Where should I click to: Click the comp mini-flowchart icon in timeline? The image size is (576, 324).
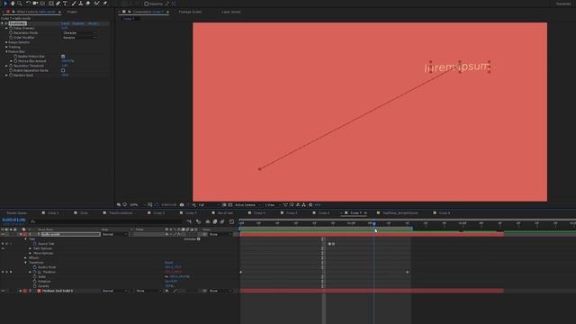(189, 221)
